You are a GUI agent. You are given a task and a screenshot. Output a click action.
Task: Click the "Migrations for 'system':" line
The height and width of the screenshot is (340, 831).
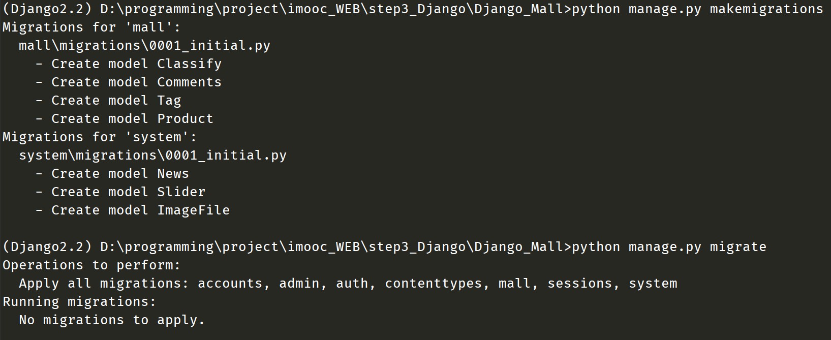pos(100,137)
